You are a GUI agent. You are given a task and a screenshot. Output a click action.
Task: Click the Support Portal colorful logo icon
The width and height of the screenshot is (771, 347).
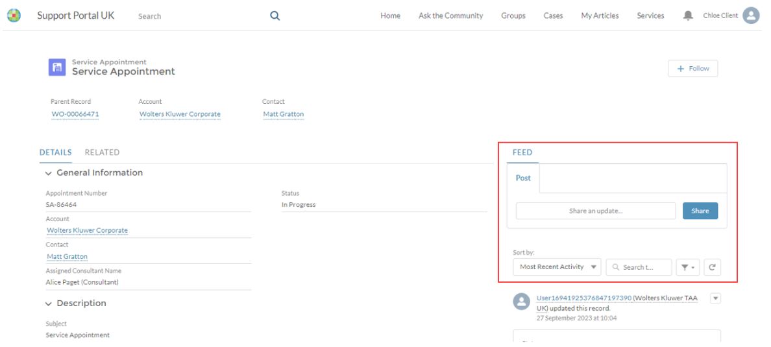(x=14, y=16)
